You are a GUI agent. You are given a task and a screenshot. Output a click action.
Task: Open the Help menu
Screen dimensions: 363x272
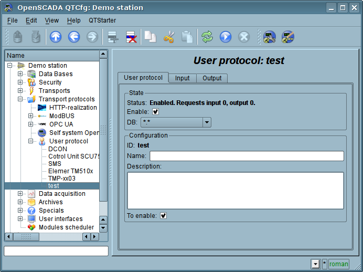click(x=73, y=20)
